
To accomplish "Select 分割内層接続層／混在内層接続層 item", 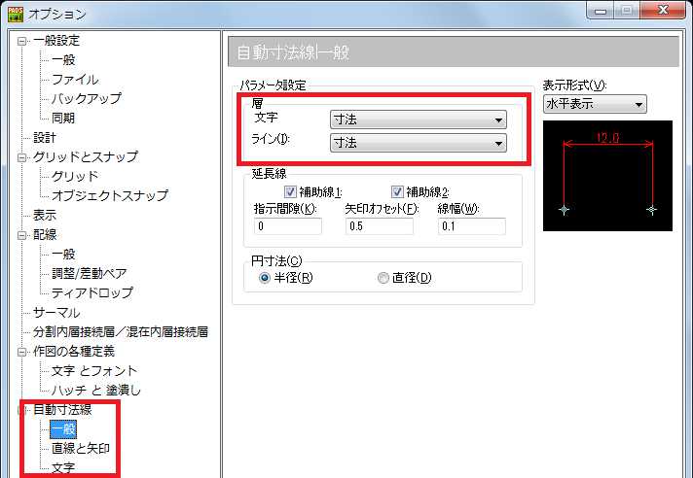I will 121,331.
